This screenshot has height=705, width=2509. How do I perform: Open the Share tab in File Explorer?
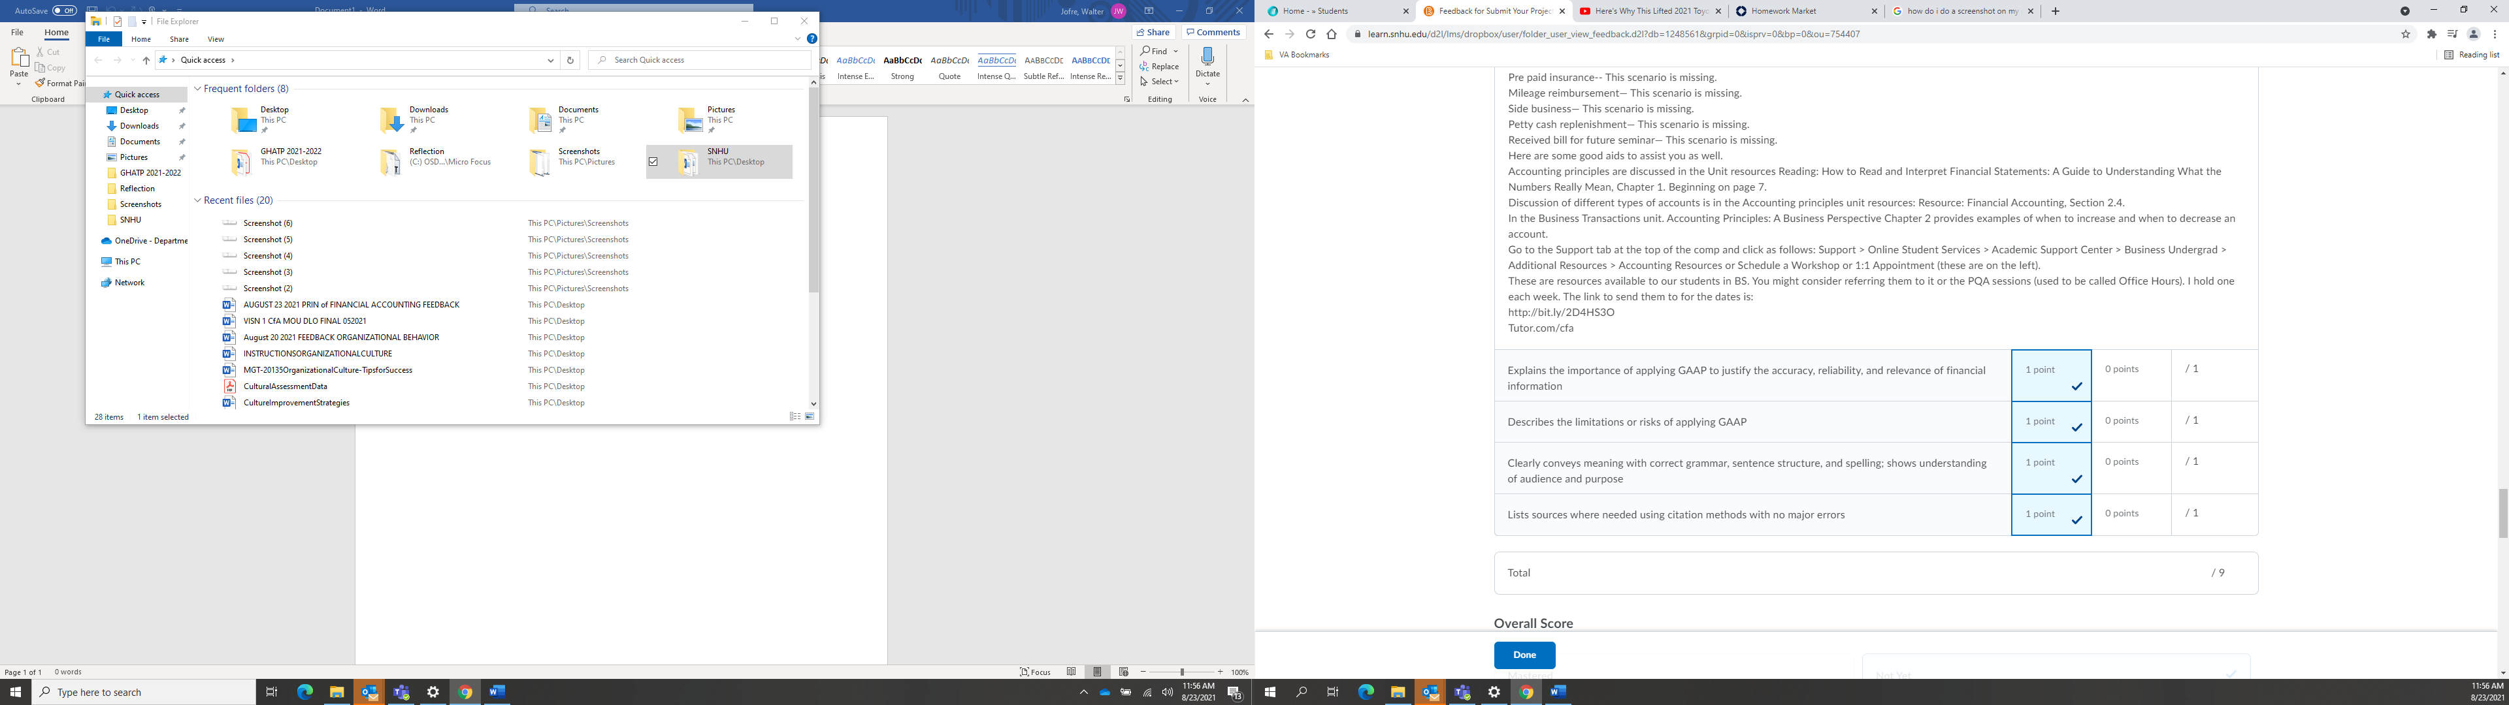click(x=179, y=39)
